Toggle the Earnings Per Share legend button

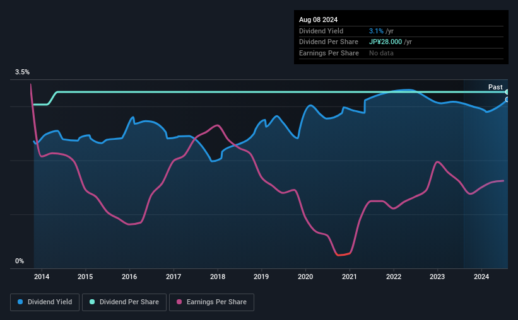(x=211, y=302)
